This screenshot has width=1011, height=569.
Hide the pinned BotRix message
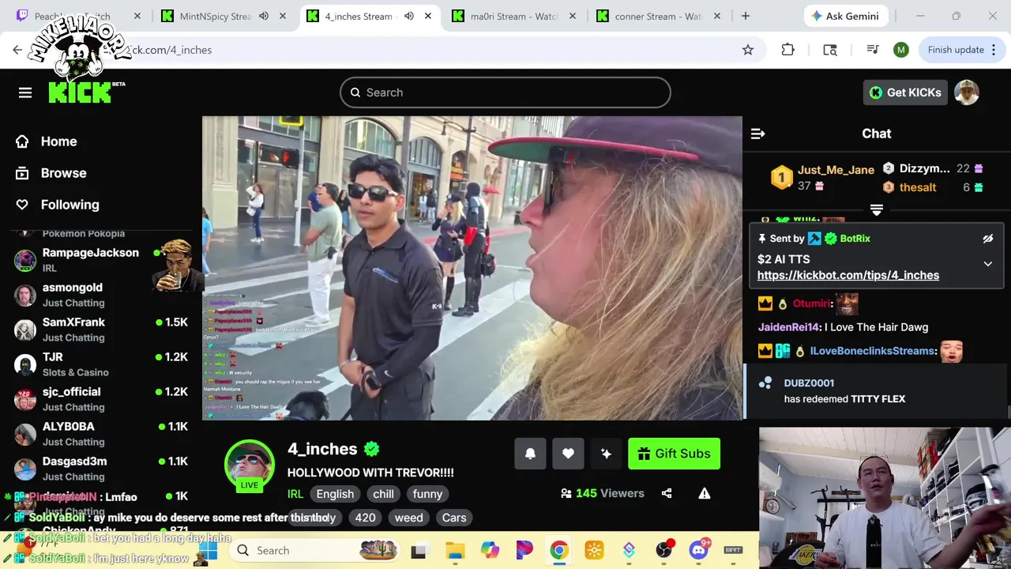(987, 238)
